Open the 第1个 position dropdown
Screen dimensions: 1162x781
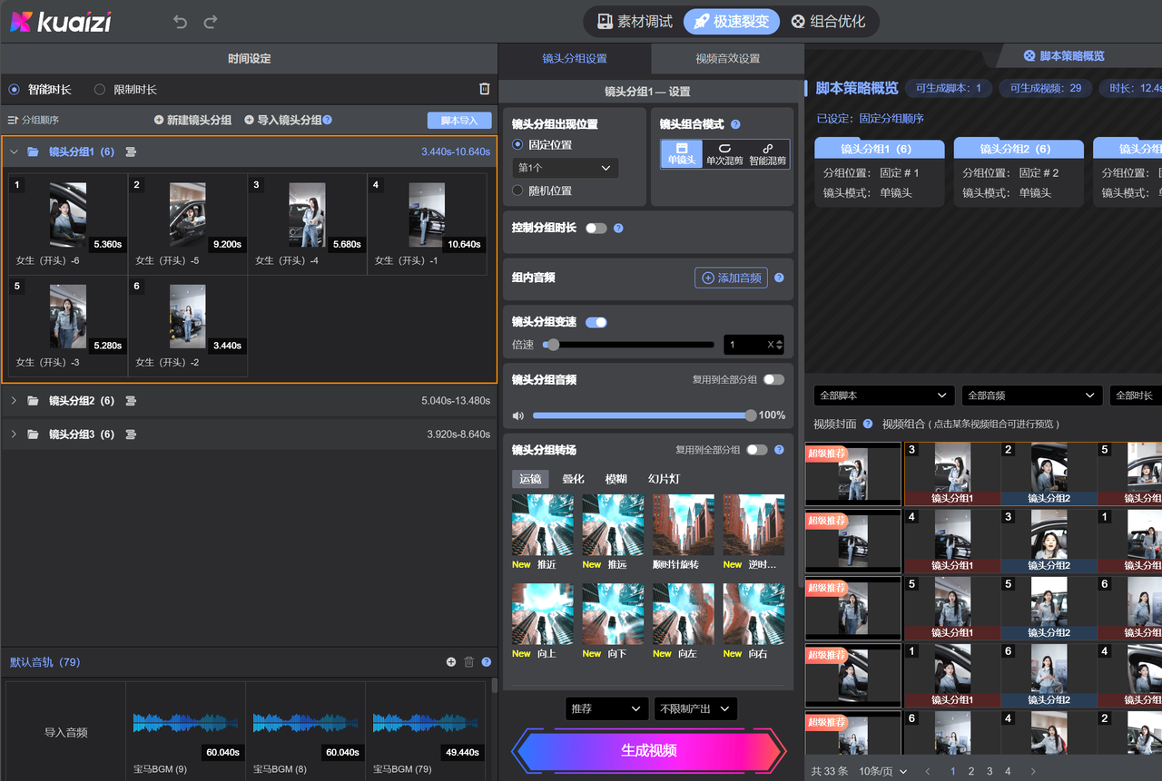[565, 168]
